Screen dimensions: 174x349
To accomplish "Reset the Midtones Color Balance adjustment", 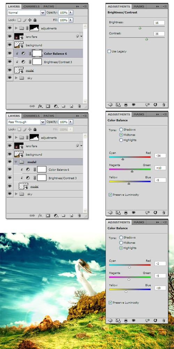I will (155, 213).
